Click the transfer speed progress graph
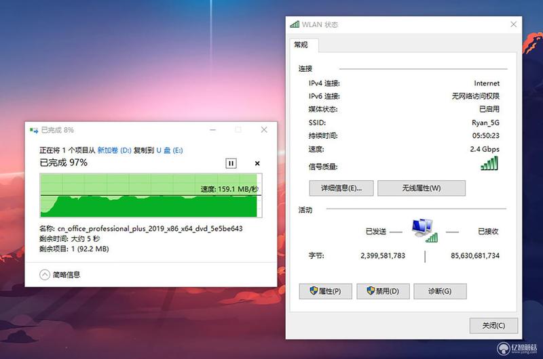The width and height of the screenshot is (543, 359). [x=151, y=196]
